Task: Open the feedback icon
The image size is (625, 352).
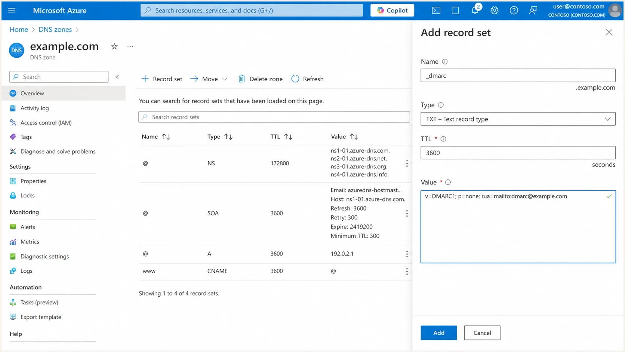Action: point(533,10)
